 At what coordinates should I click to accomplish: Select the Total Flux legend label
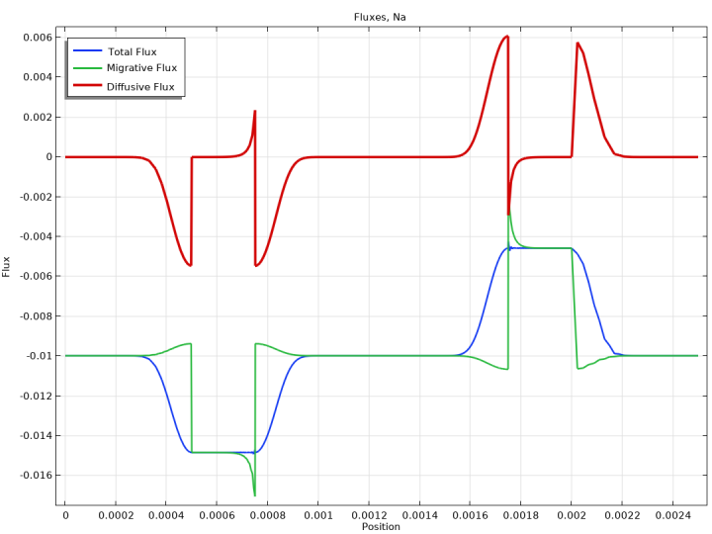coord(132,51)
